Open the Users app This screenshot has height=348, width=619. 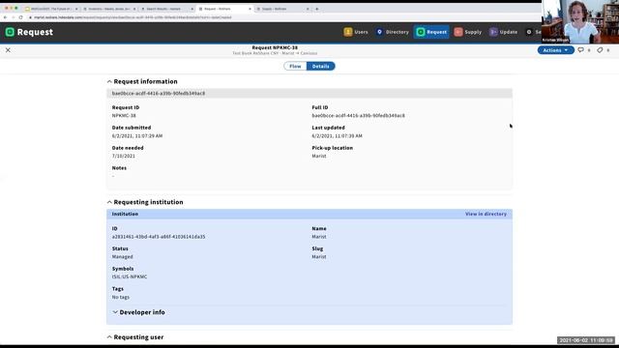pyautogui.click(x=356, y=32)
